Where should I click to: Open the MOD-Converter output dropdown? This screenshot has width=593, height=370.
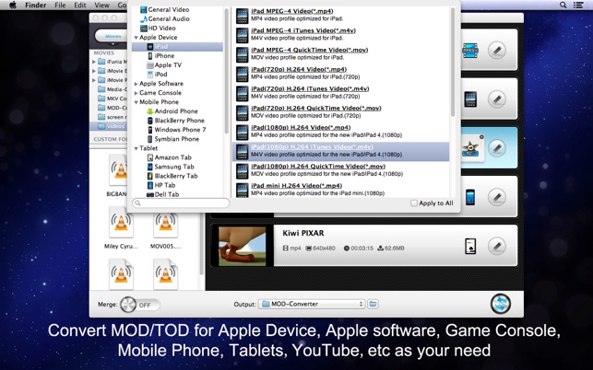(x=312, y=304)
